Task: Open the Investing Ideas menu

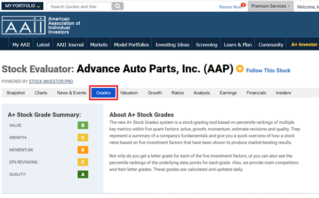Action: (x=172, y=45)
